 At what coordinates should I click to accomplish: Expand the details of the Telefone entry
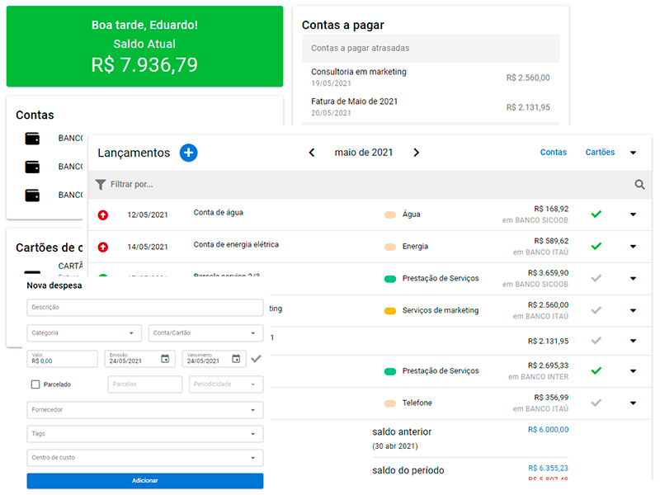click(633, 403)
